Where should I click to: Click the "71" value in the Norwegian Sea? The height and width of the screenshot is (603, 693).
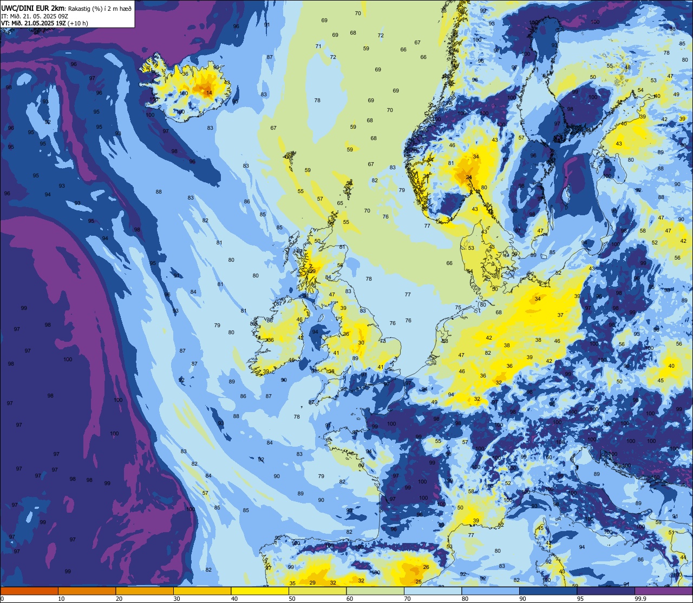point(318,47)
